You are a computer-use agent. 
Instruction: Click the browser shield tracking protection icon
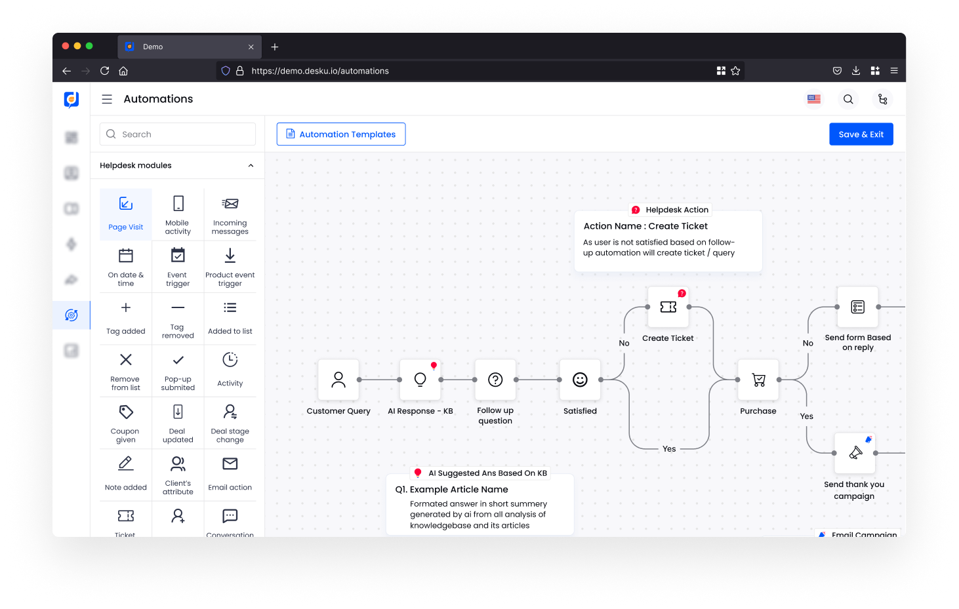pyautogui.click(x=225, y=71)
